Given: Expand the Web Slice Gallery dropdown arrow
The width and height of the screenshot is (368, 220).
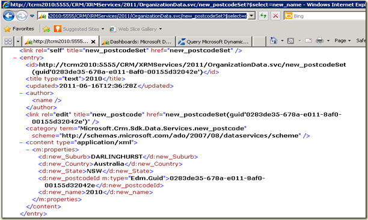Looking at the screenshot, I should click(161, 29).
